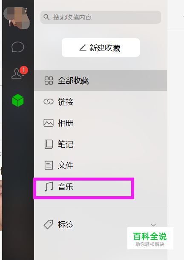This screenshot has height=260, width=184.
Task: Click the 新建收藏 button
Action: (x=101, y=48)
